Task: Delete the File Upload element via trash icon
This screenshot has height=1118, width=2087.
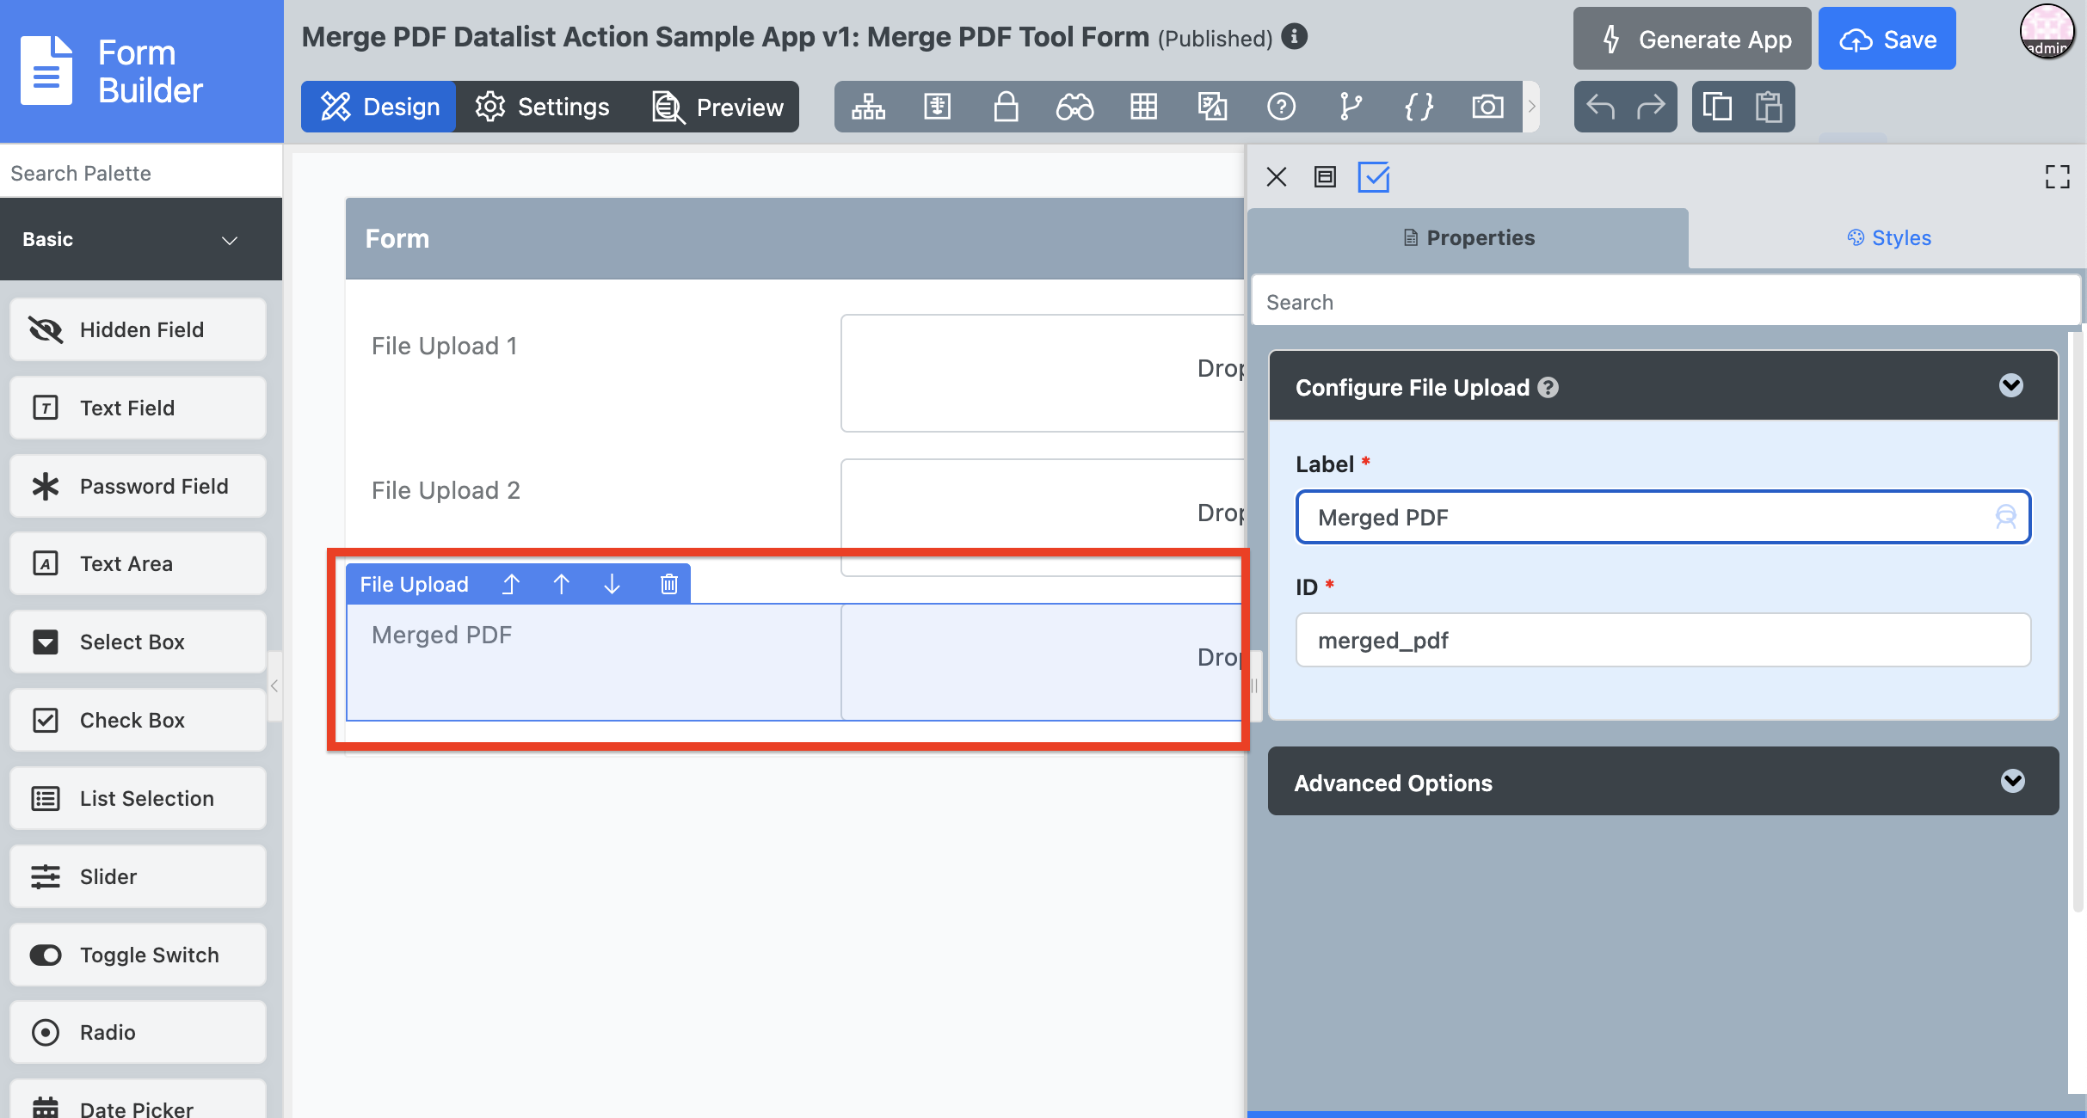Action: click(668, 585)
